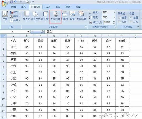Viewport: 142px width, 119px height.
Task: Select header cell 英语
Action: pos(54,41)
